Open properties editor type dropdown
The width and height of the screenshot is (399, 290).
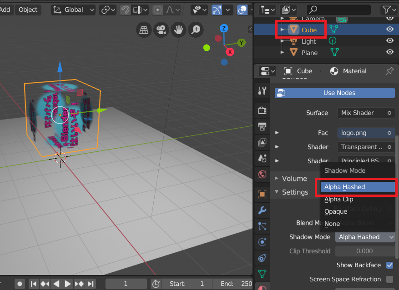[267, 71]
